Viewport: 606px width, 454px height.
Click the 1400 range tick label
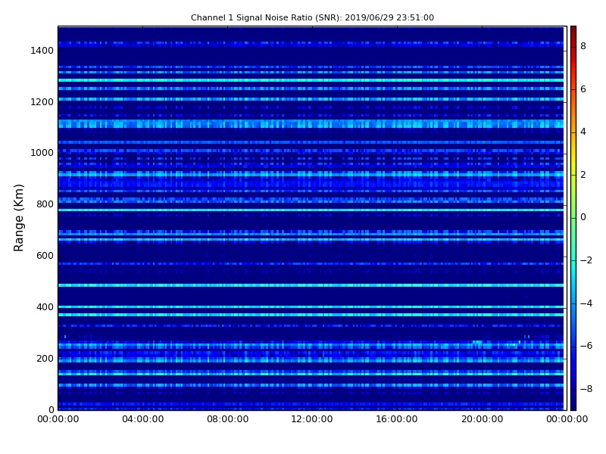[42, 51]
